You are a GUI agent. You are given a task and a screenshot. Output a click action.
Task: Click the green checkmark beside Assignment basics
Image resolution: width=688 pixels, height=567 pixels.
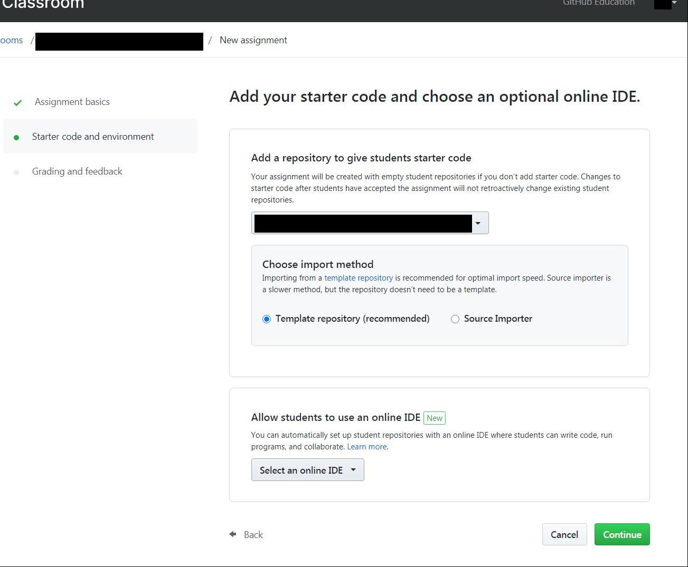click(17, 103)
